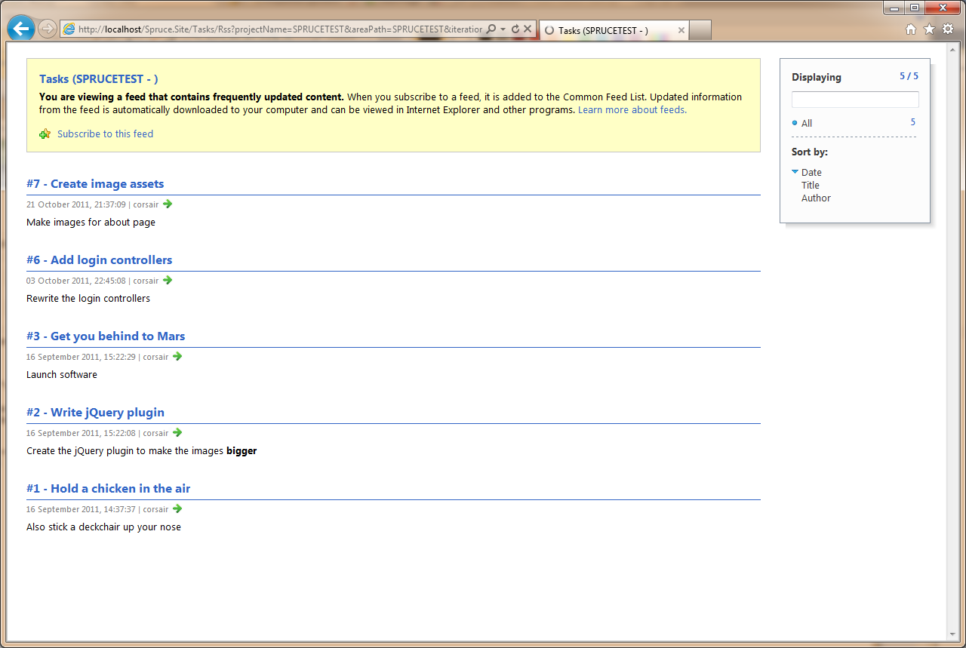Open item #1 - Hold a chicken in the air

[109, 489]
